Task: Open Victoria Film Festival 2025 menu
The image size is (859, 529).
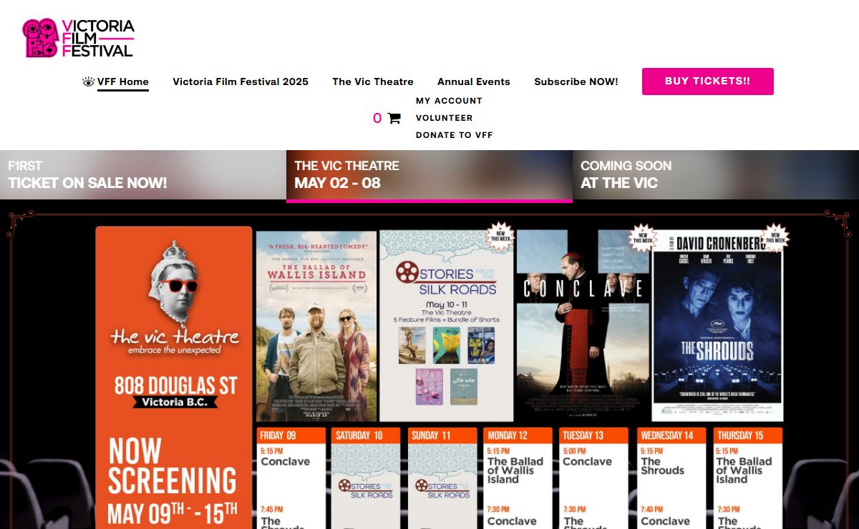Action: (x=241, y=81)
